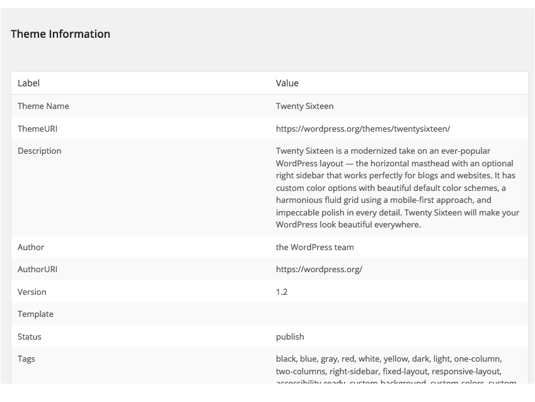The height and width of the screenshot is (402, 535).
Task: Click the Theme Information heading
Action: coord(60,34)
